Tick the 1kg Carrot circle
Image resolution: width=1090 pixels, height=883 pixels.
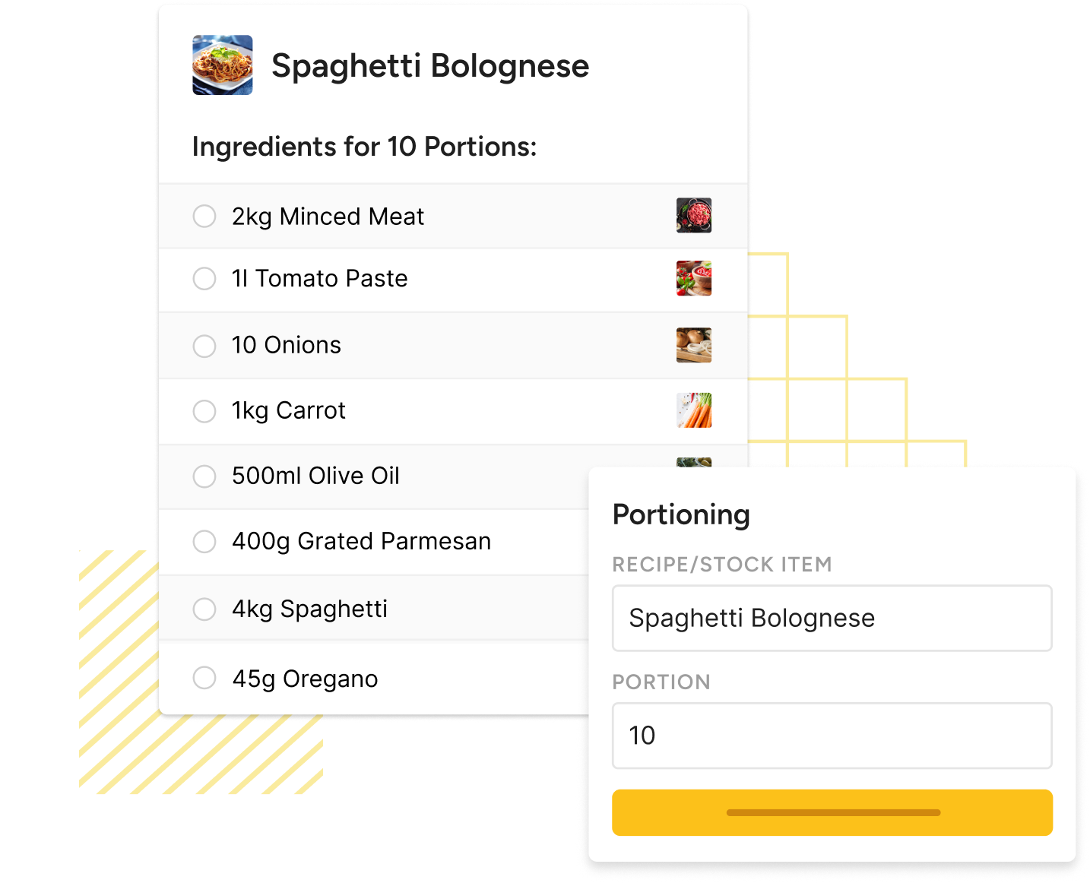[x=204, y=411]
